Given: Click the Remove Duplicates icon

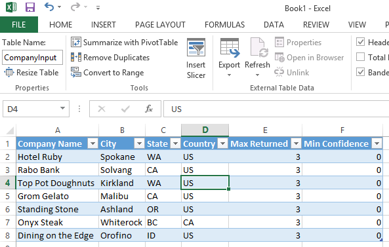Looking at the screenshot, I should point(76,57).
